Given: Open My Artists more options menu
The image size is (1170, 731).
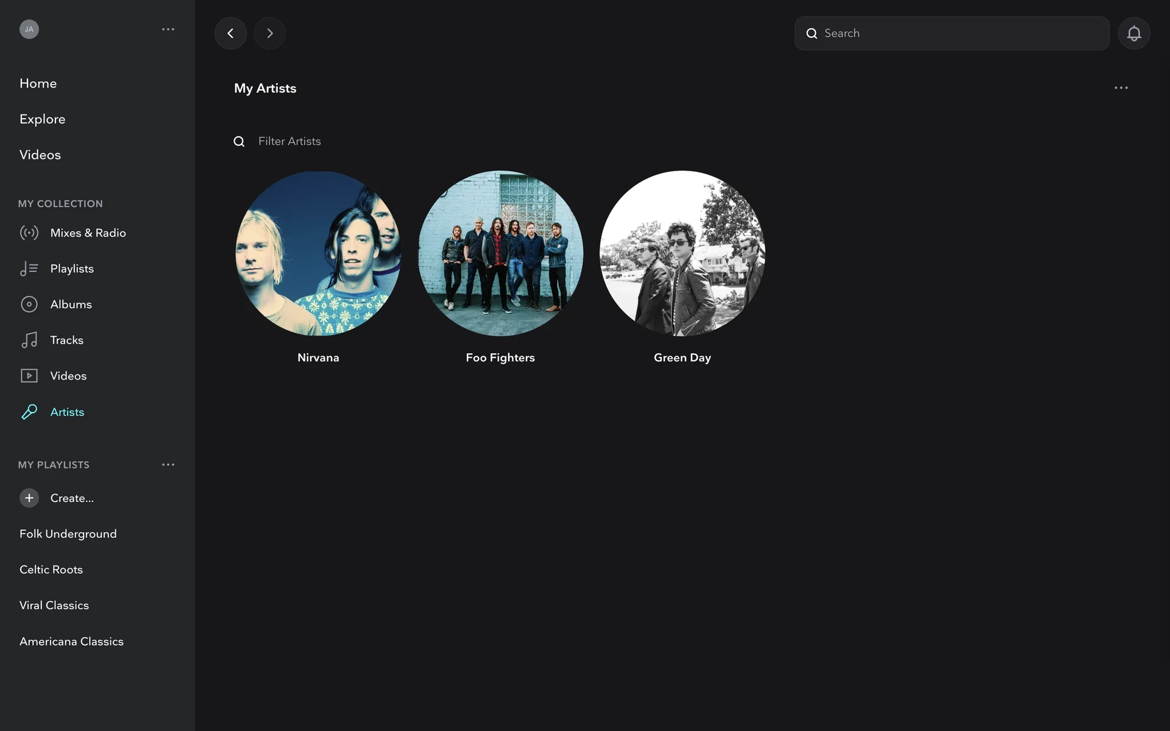Looking at the screenshot, I should tap(1121, 88).
